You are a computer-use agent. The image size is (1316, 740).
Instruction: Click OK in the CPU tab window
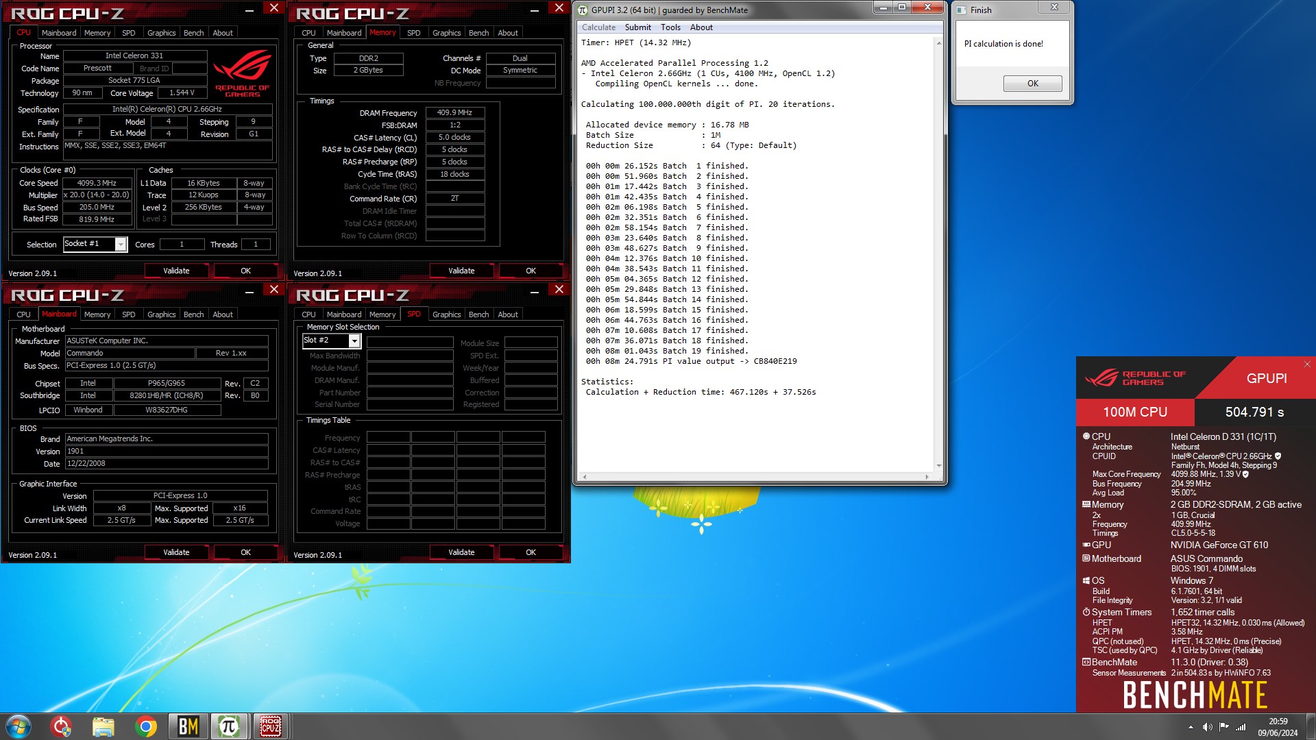[245, 271]
